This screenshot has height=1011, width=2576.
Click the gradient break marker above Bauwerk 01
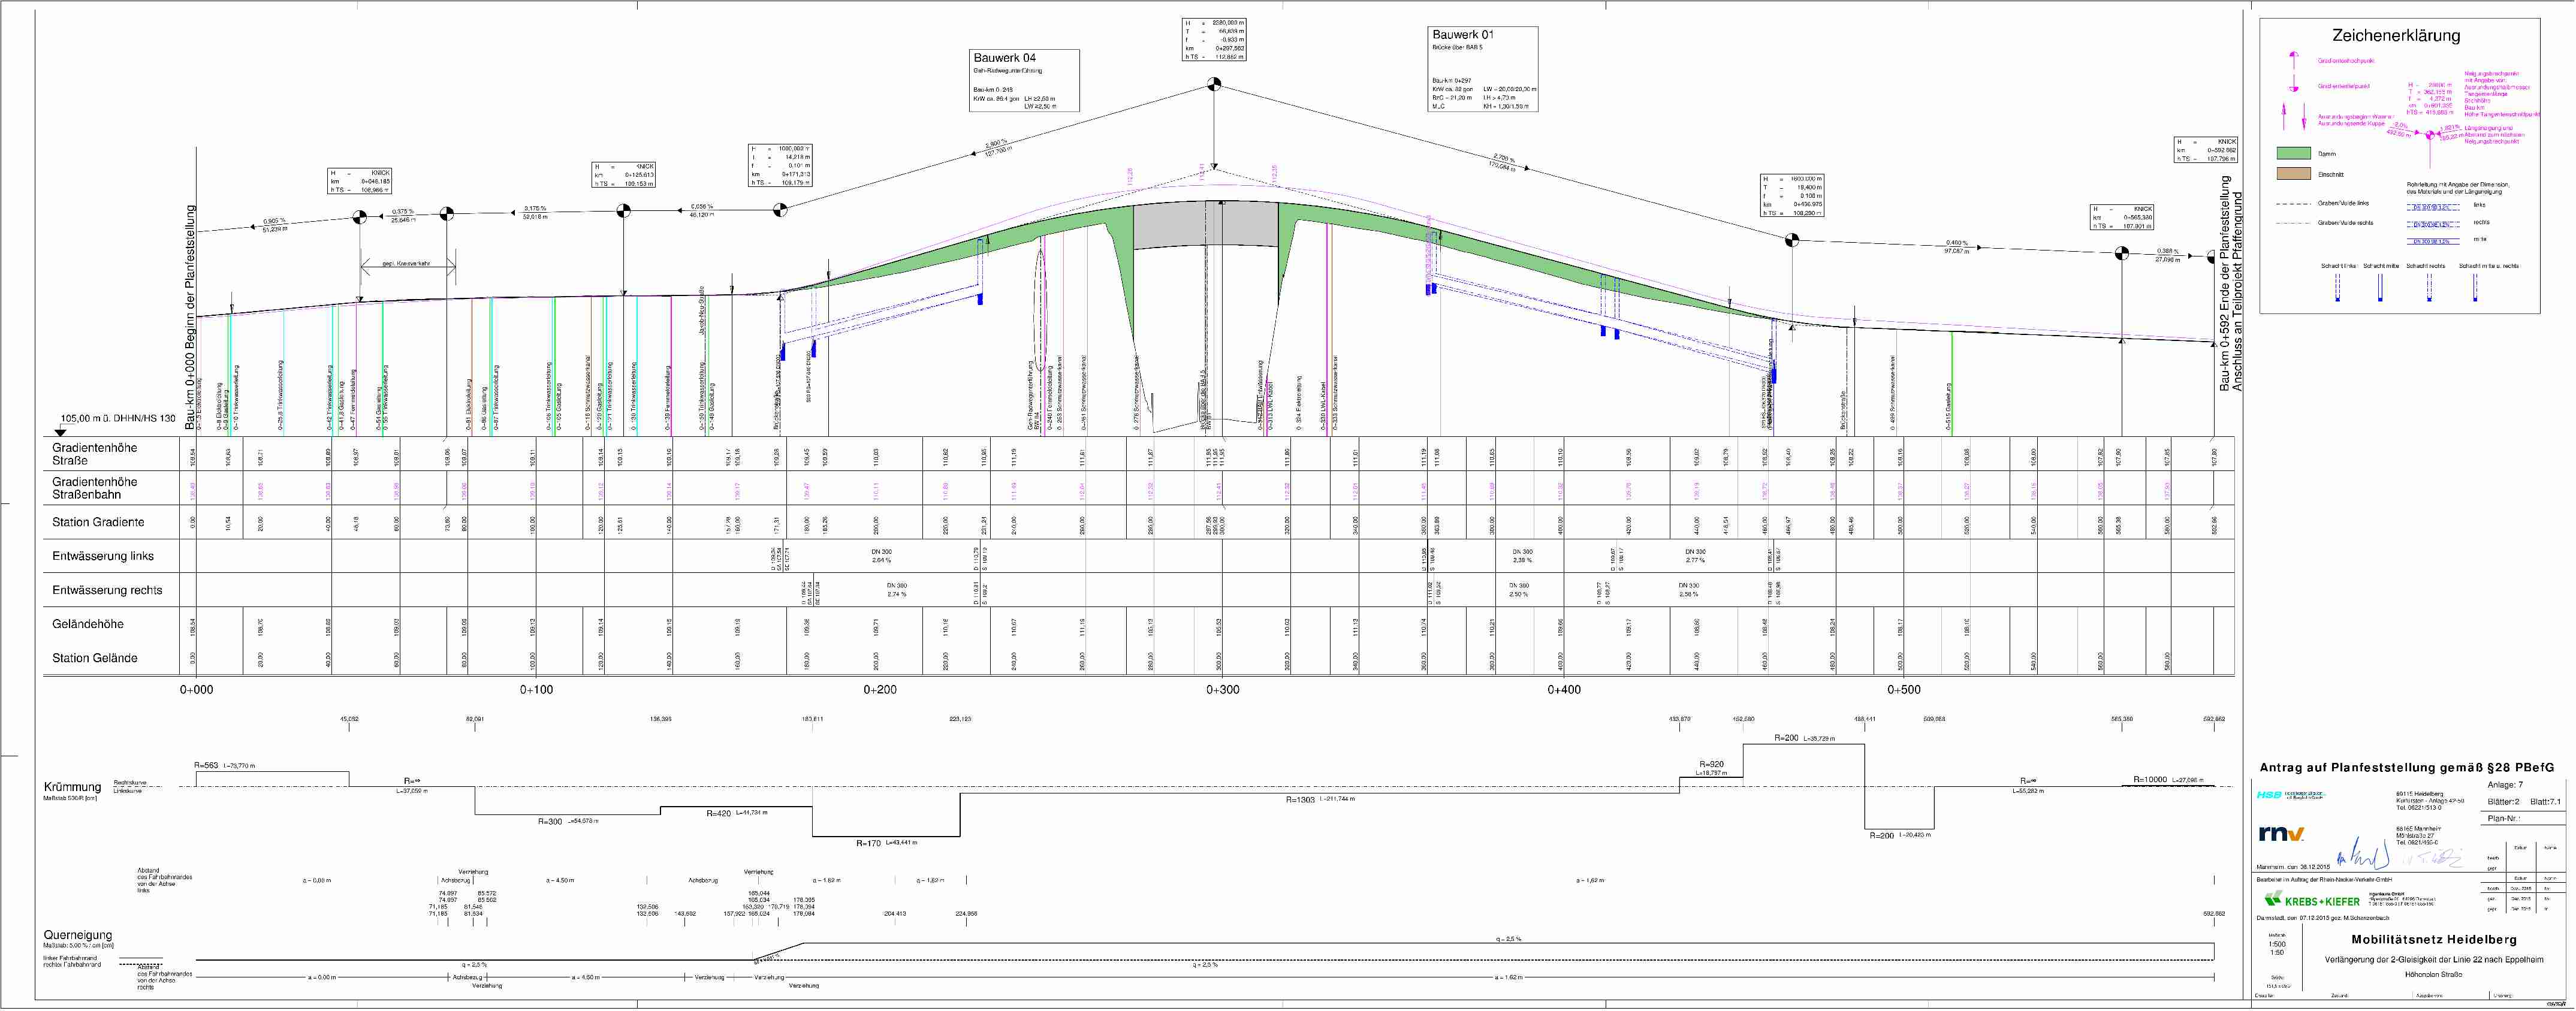pyautogui.click(x=1214, y=84)
